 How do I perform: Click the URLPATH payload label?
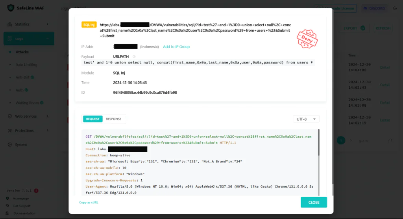(121, 57)
